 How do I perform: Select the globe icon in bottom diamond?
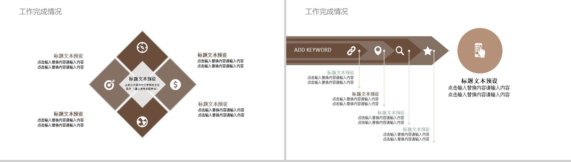click(x=142, y=122)
